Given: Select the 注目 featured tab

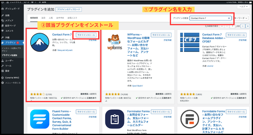Looking at the screenshot, I should point(43,18).
